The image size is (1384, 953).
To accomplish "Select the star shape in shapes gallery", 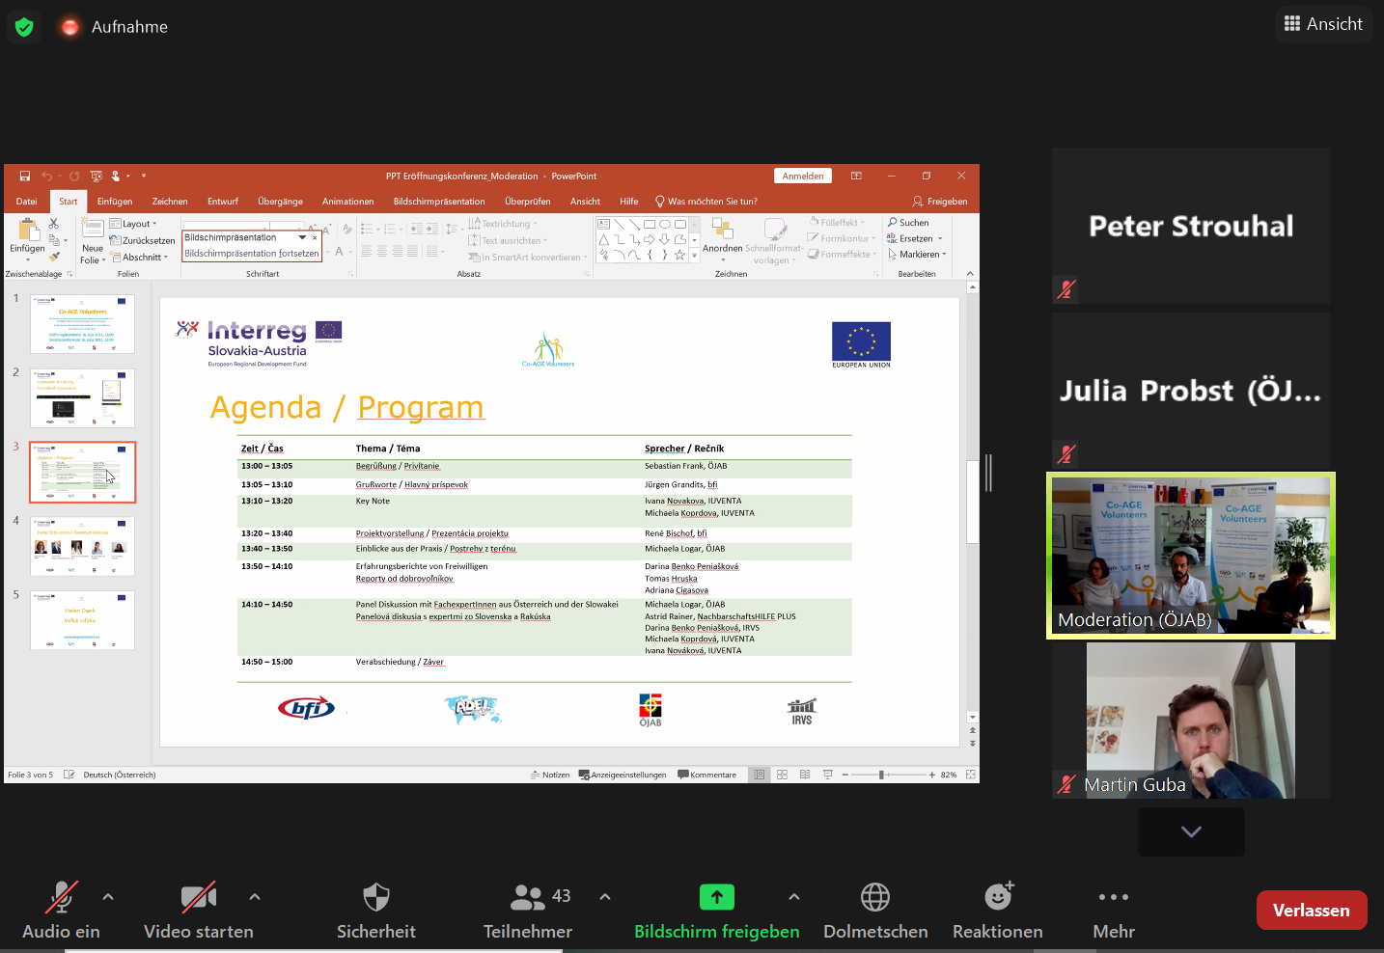I will pyautogui.click(x=680, y=255).
